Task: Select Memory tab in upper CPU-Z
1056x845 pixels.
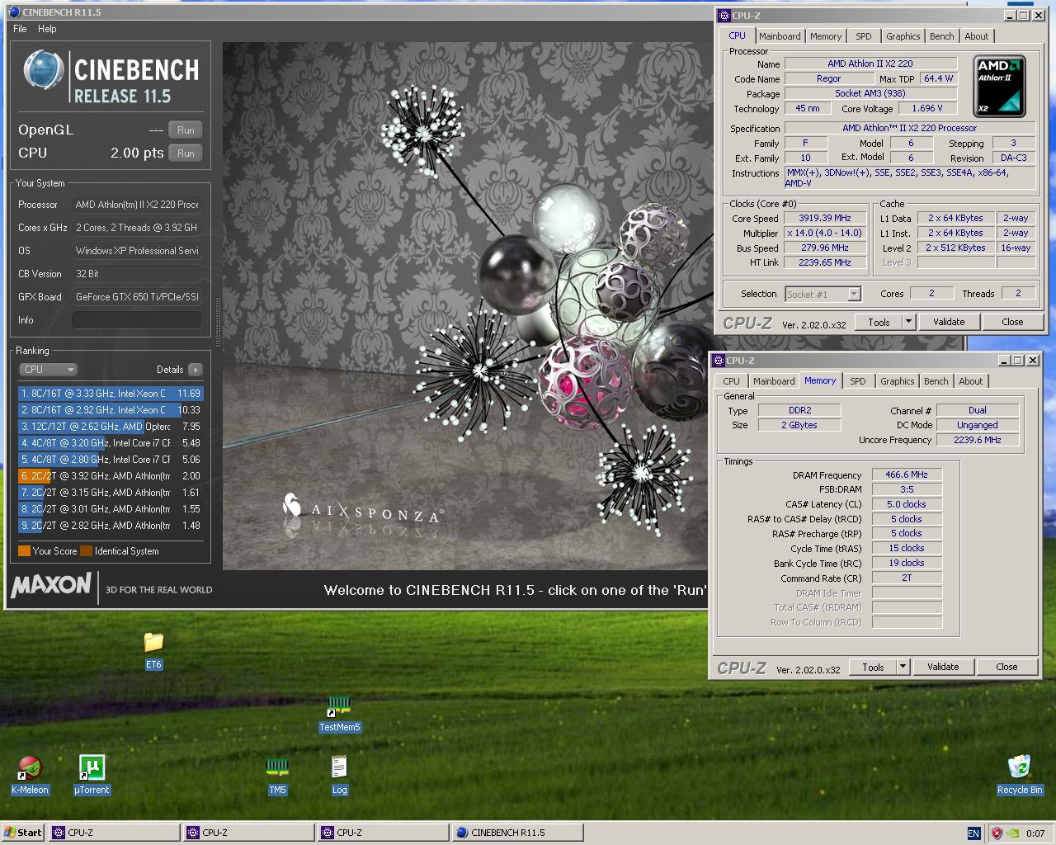Action: [x=826, y=36]
